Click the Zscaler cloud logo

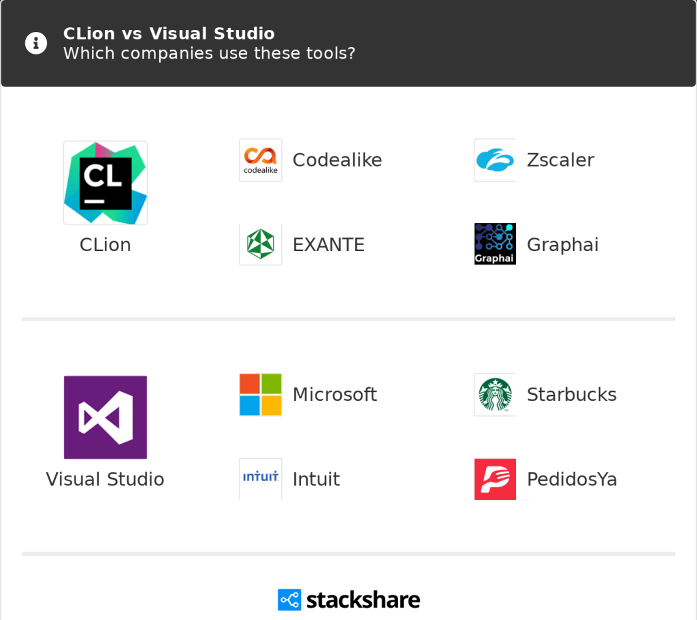click(495, 160)
